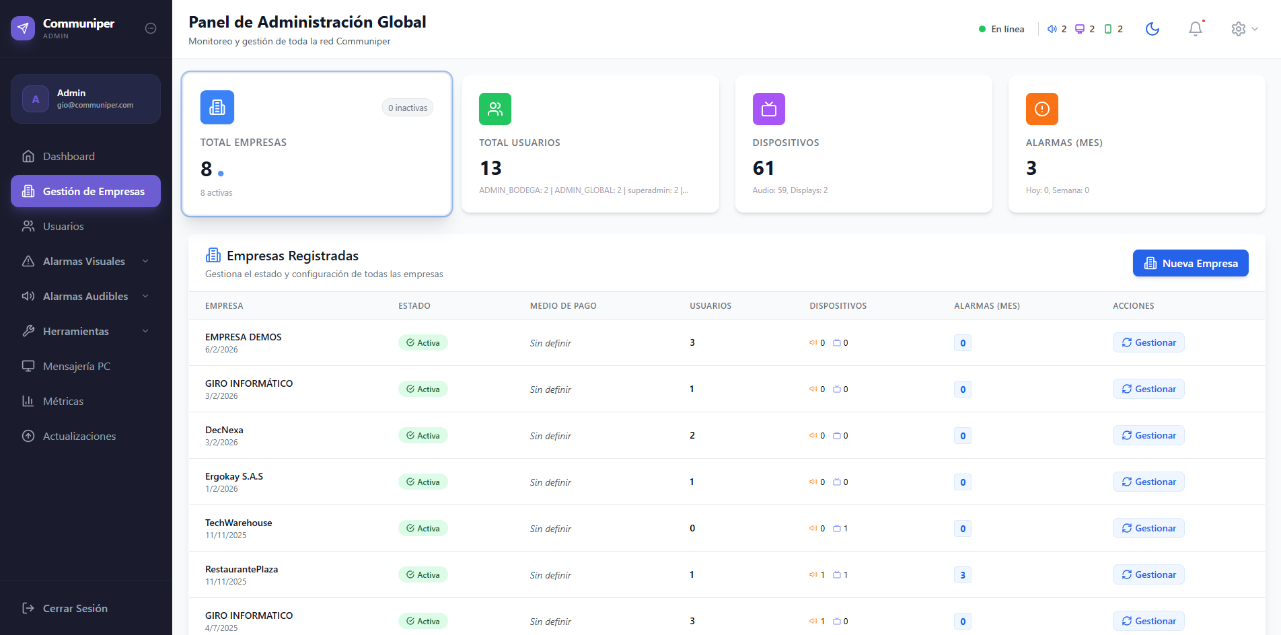Open Métricas from the sidebar
1281x635 pixels.
click(63, 401)
